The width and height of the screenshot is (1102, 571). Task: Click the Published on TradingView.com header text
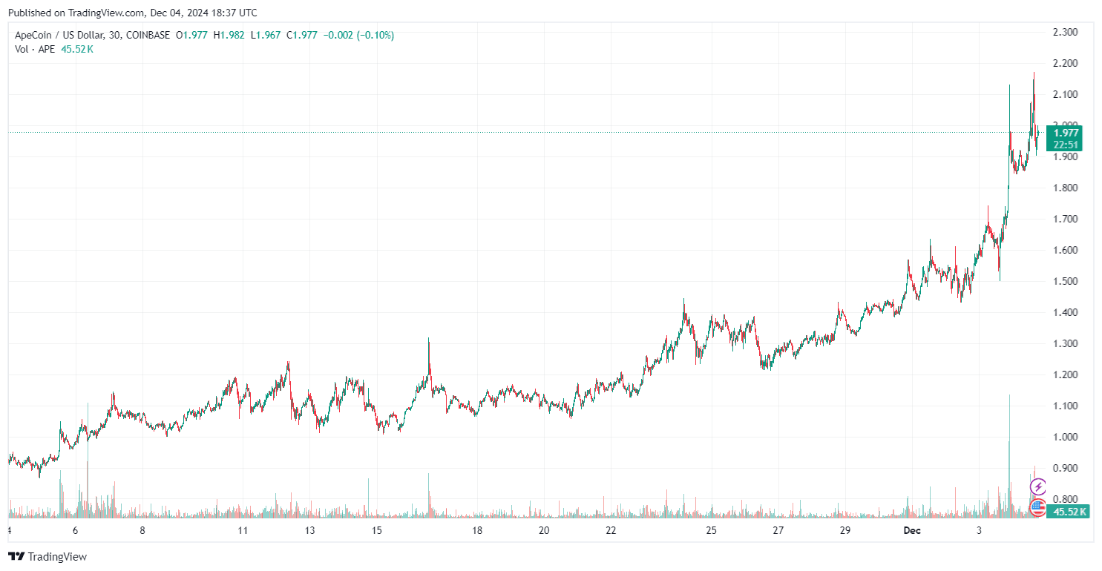(x=133, y=13)
